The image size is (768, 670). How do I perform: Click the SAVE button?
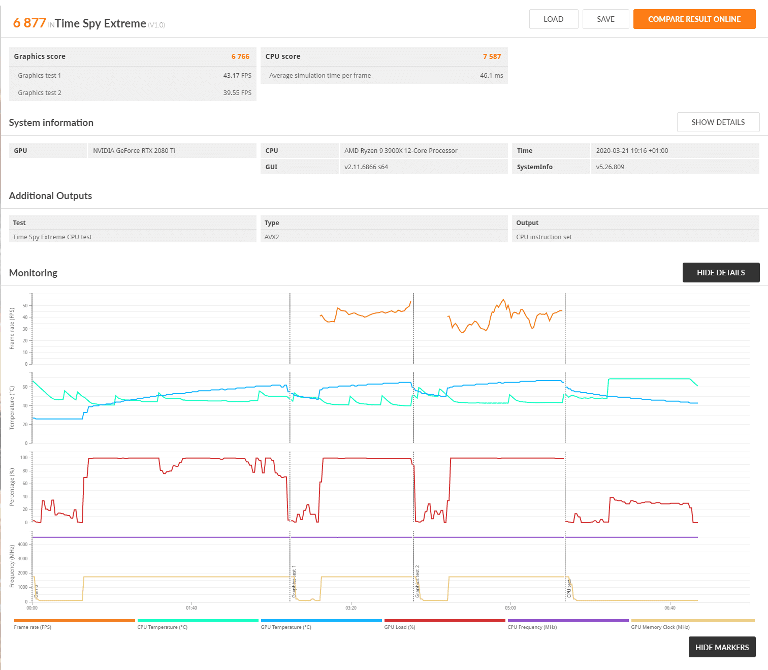605,19
